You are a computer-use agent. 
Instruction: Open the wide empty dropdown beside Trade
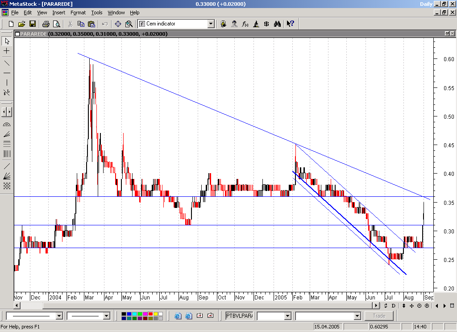tap(357, 316)
